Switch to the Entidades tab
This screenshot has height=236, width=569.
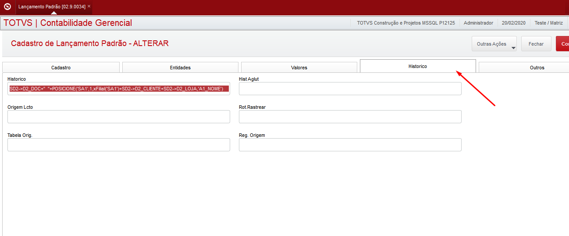tap(180, 68)
